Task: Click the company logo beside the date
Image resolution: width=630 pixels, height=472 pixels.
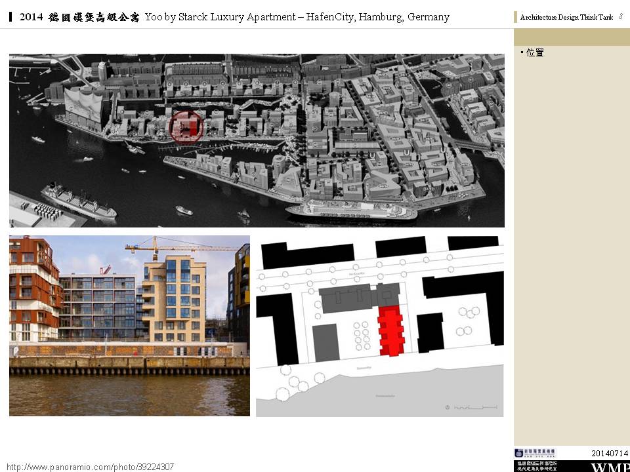Action: pos(535,453)
